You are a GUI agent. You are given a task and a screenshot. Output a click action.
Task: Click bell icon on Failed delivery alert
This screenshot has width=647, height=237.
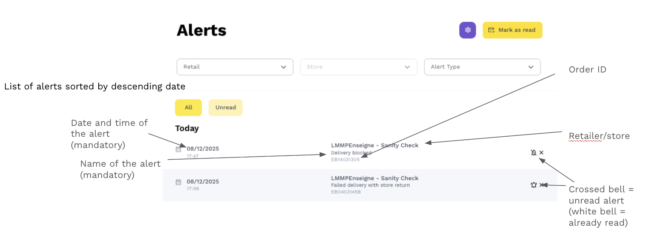[534, 185]
